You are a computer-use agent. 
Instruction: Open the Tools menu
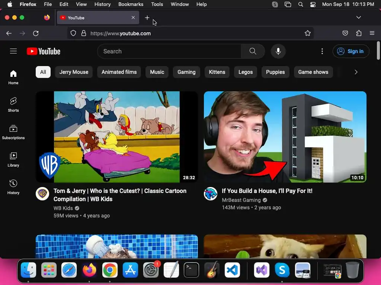coord(157,4)
